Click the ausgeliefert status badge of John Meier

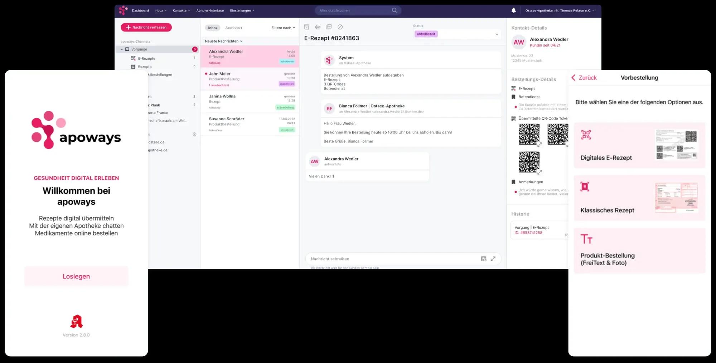(x=287, y=84)
